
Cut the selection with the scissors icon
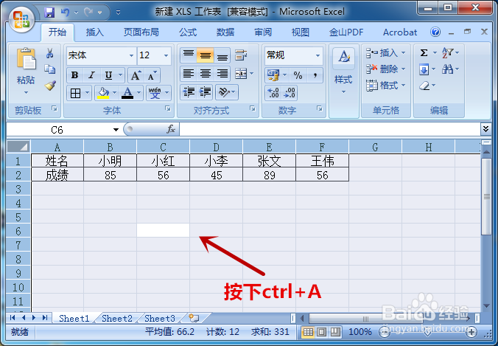49,53
